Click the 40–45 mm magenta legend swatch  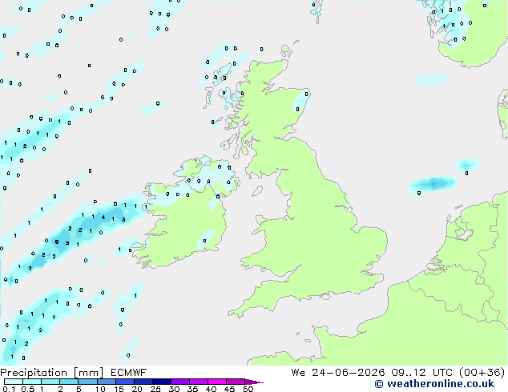coord(217,382)
